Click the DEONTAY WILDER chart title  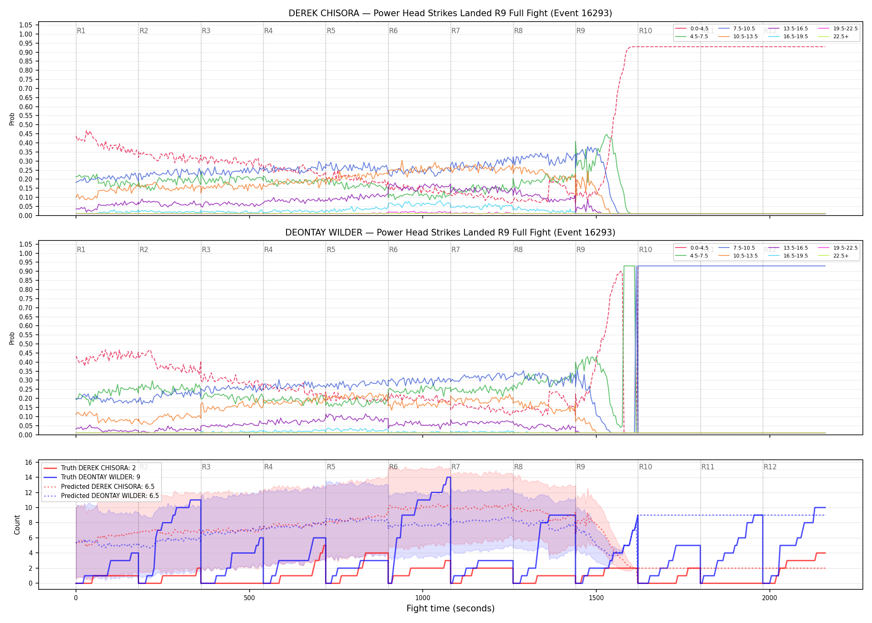click(x=450, y=233)
